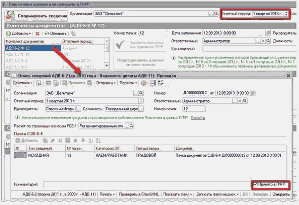
Task: Click magnifier icon next to top Организация field
Action: [x=216, y=14]
